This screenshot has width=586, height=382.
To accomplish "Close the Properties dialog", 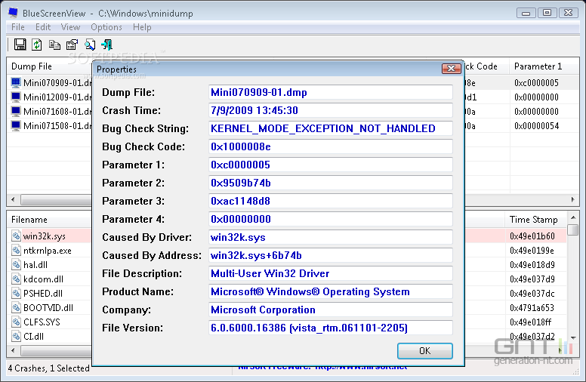I will click(451, 69).
